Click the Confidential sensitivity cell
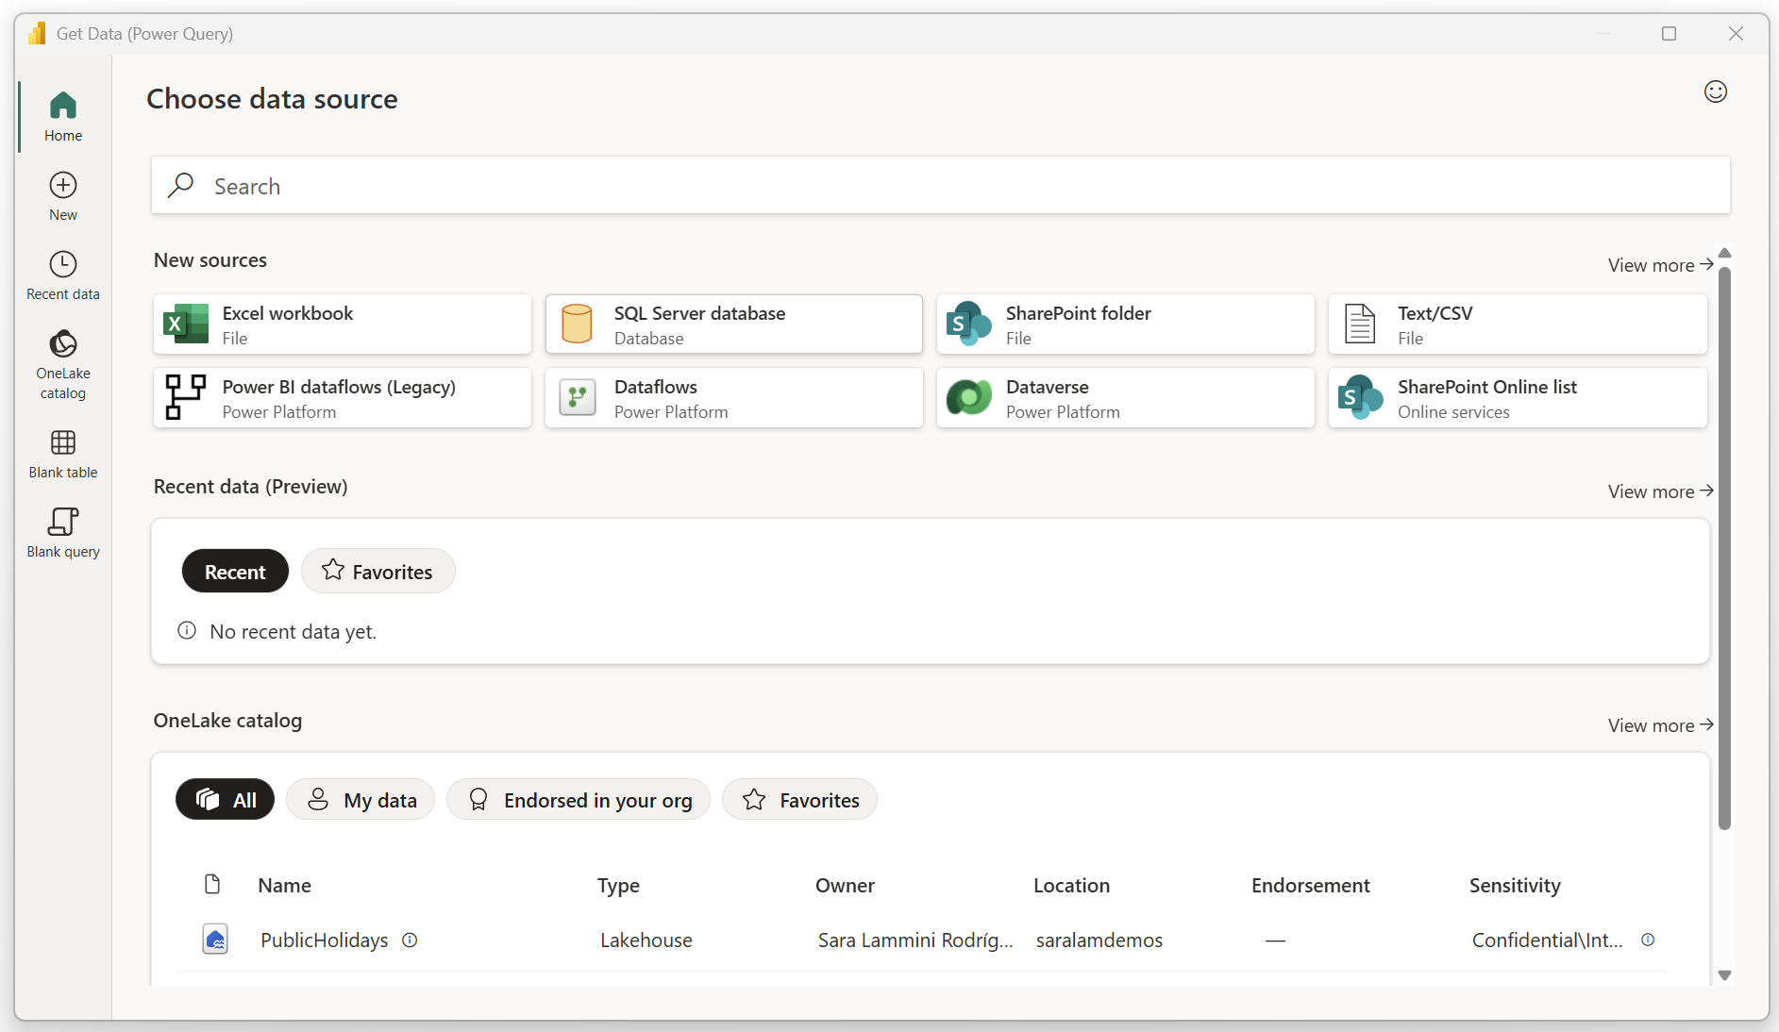 click(x=1548, y=940)
